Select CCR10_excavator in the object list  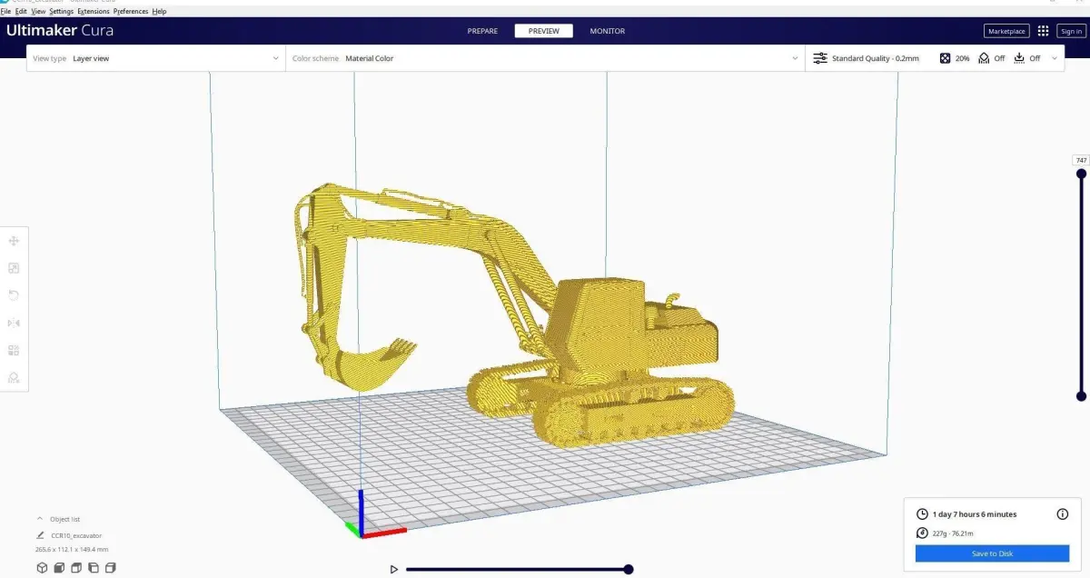[76, 535]
